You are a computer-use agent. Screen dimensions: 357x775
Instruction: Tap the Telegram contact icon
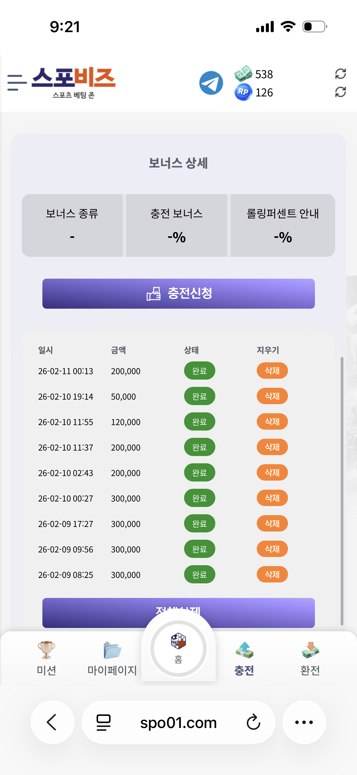[x=211, y=83]
